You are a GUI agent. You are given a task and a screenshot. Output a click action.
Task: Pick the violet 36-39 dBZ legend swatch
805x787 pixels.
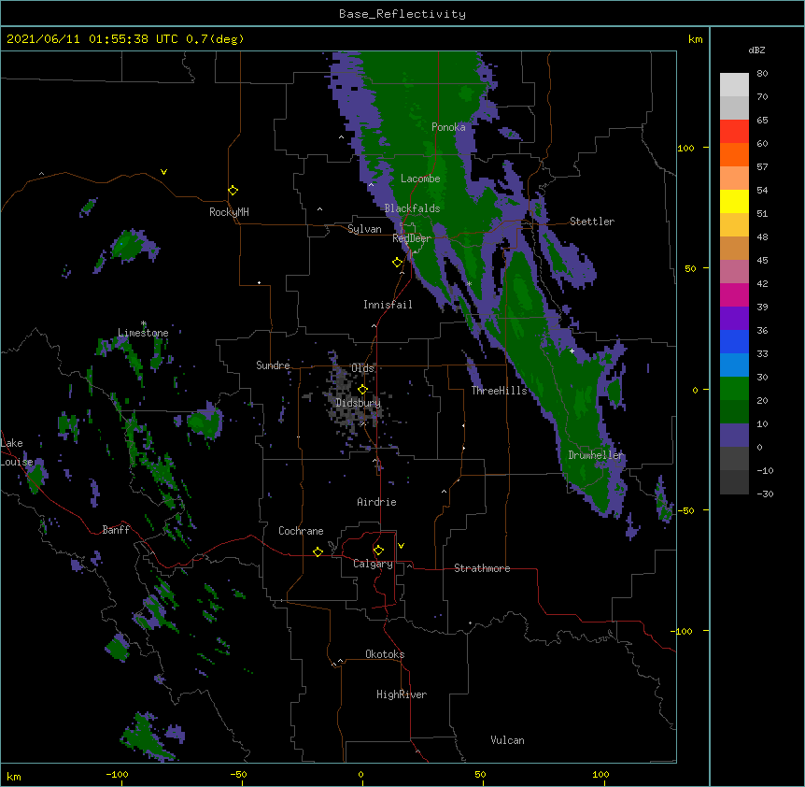coord(734,319)
